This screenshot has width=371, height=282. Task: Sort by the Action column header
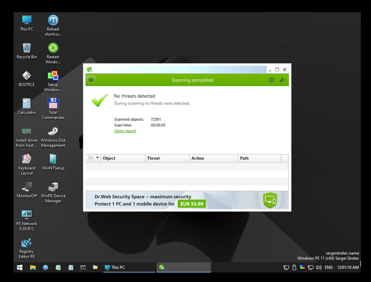coord(214,158)
